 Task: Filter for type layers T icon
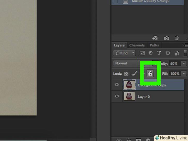[x=159, y=53]
